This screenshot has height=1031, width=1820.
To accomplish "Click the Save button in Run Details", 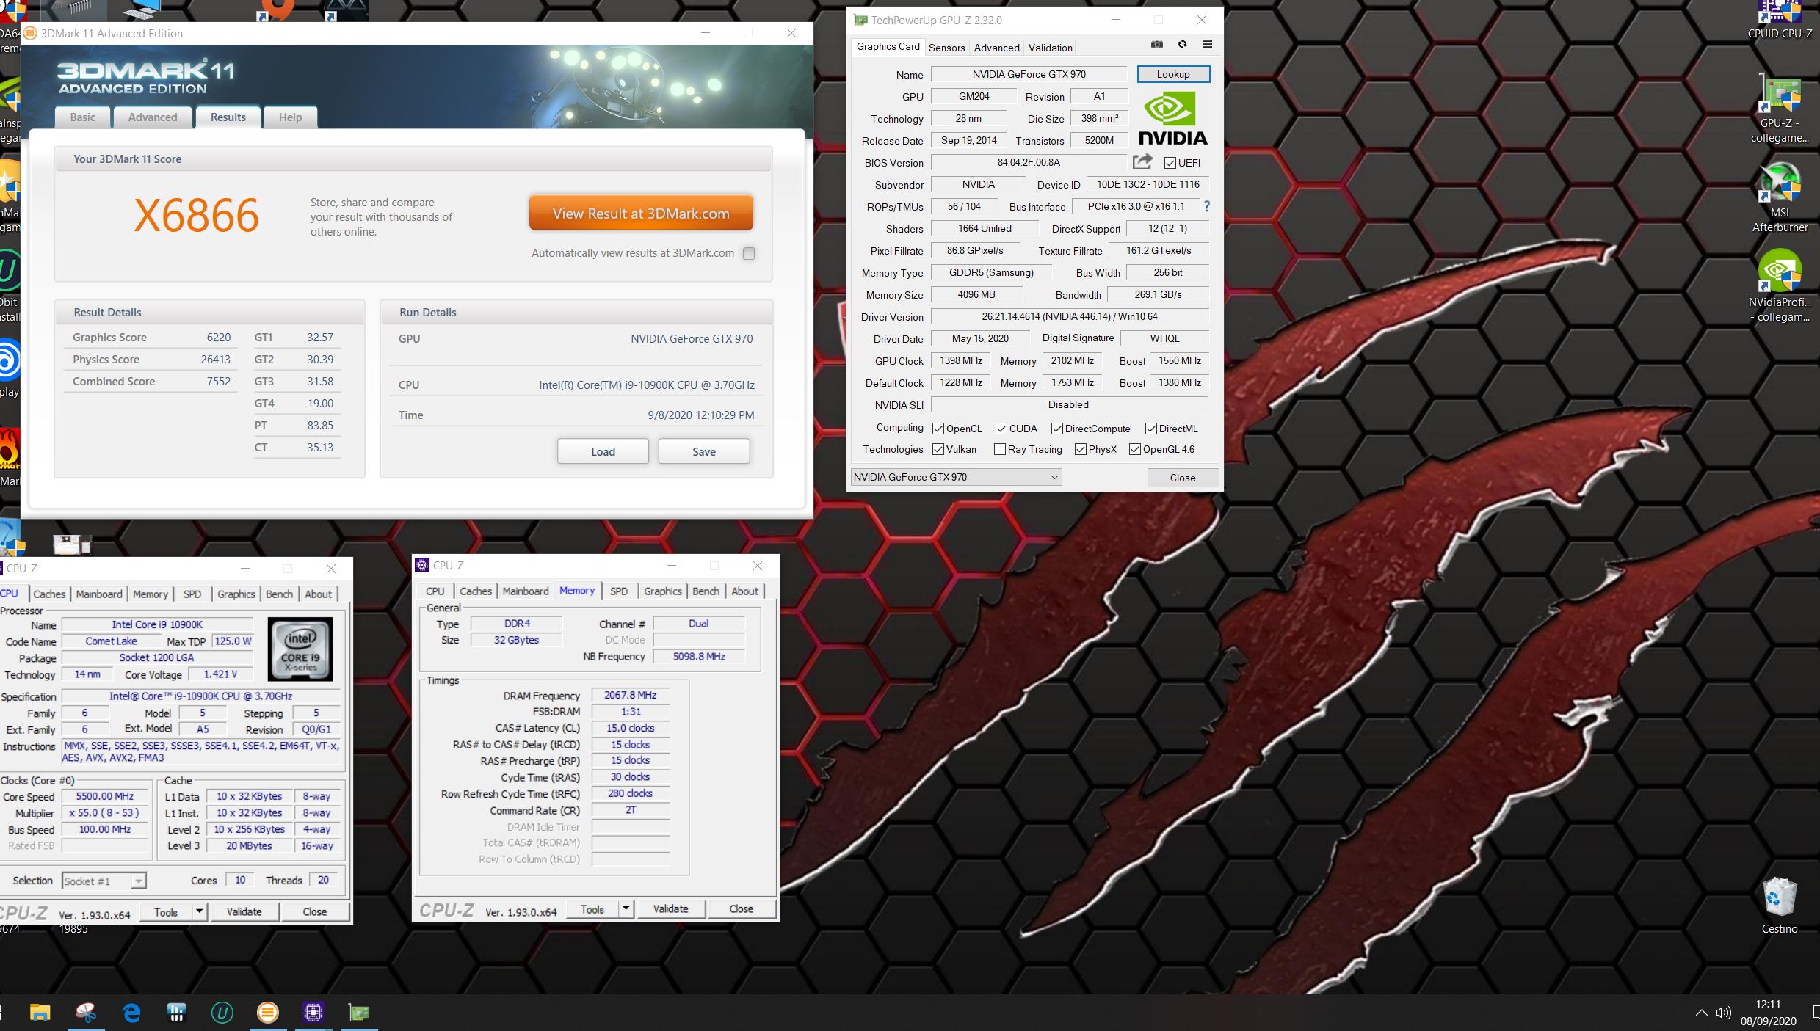I will [x=703, y=451].
